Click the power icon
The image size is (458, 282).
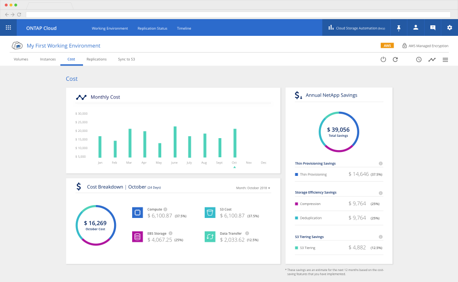(x=383, y=59)
